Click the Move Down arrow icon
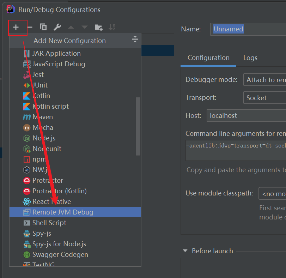Viewport: 286px width, 278px height. click(84, 28)
